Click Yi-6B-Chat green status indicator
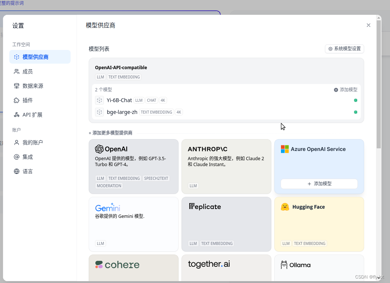Image resolution: width=390 pixels, height=283 pixels. [x=355, y=100]
